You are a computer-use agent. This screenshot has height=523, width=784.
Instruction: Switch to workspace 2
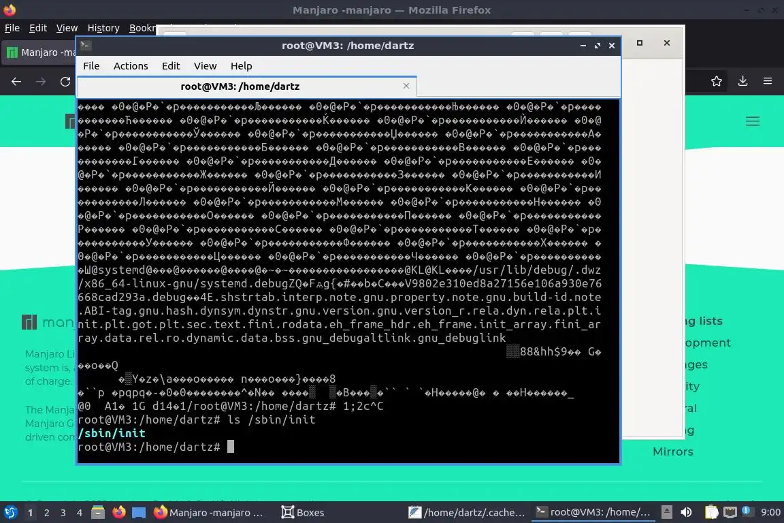(x=46, y=513)
